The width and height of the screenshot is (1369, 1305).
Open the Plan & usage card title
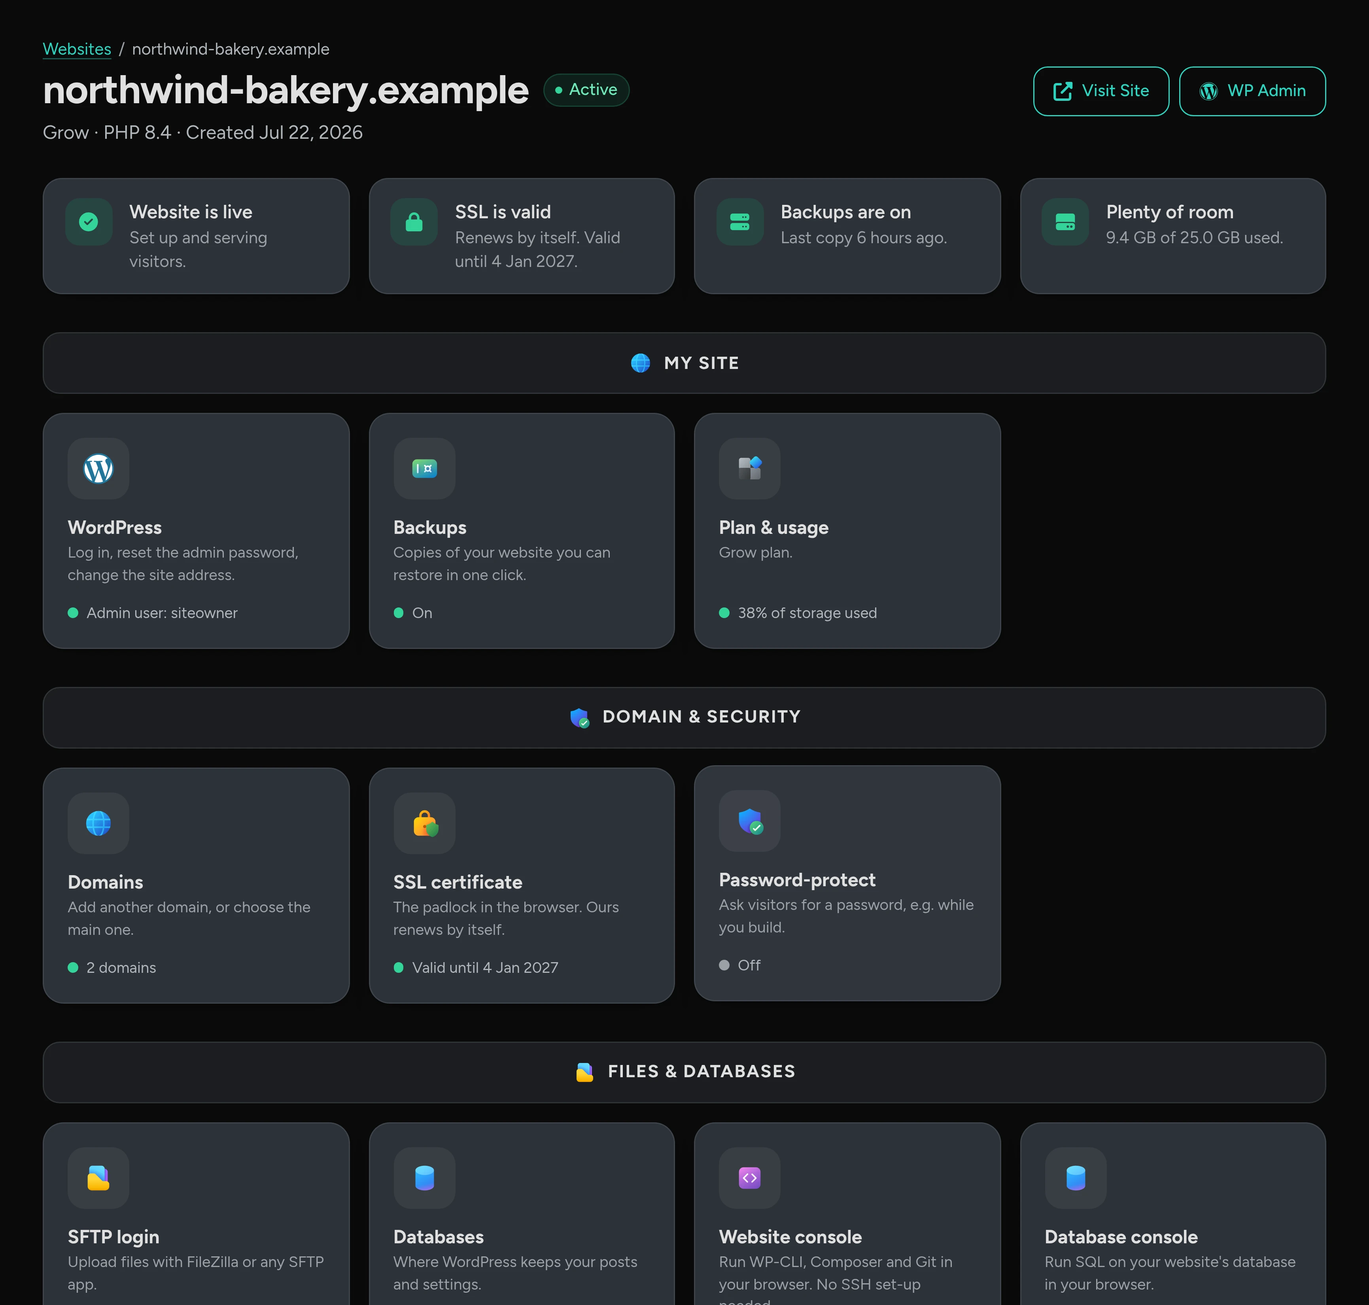pyautogui.click(x=773, y=527)
